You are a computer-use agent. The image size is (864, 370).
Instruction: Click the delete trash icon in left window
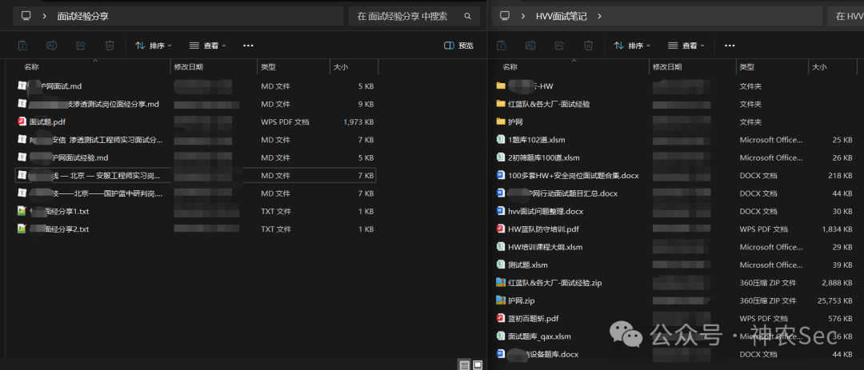click(110, 46)
